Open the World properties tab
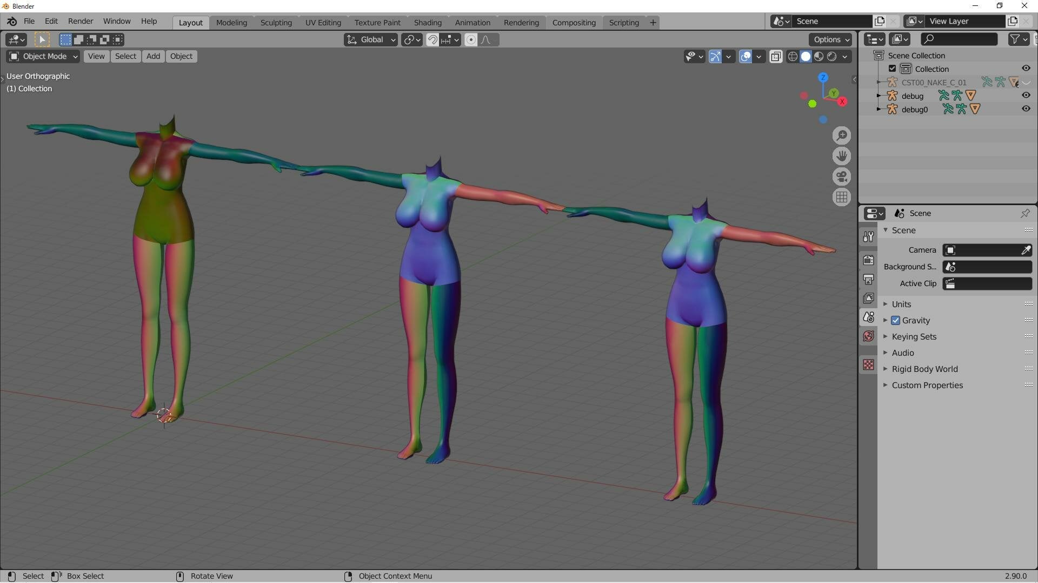The image size is (1038, 583). coord(868,336)
